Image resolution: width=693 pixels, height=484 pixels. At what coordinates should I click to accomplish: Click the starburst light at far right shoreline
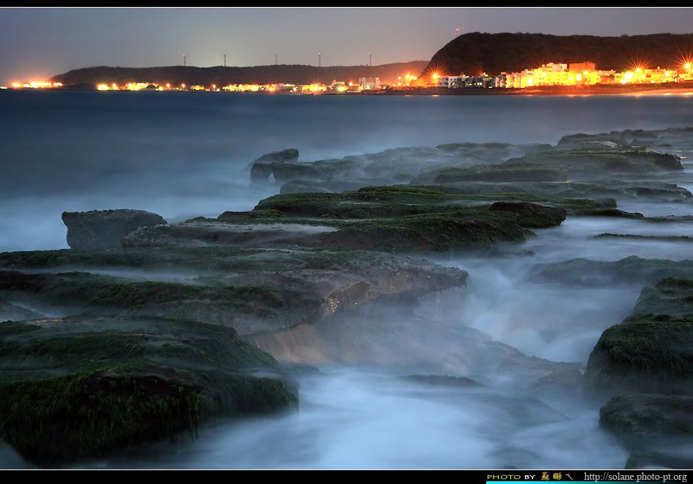tap(686, 66)
